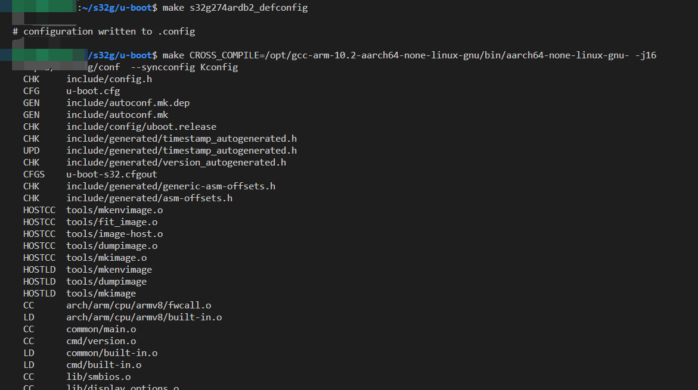Open the tools/fit_image.o path
The width and height of the screenshot is (698, 390).
point(112,222)
